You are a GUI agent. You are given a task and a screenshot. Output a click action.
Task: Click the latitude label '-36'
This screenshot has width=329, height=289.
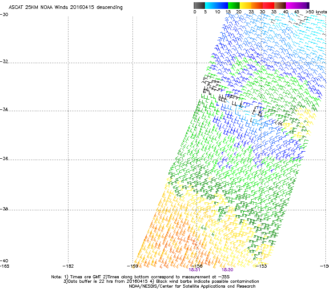click(x=4, y=158)
